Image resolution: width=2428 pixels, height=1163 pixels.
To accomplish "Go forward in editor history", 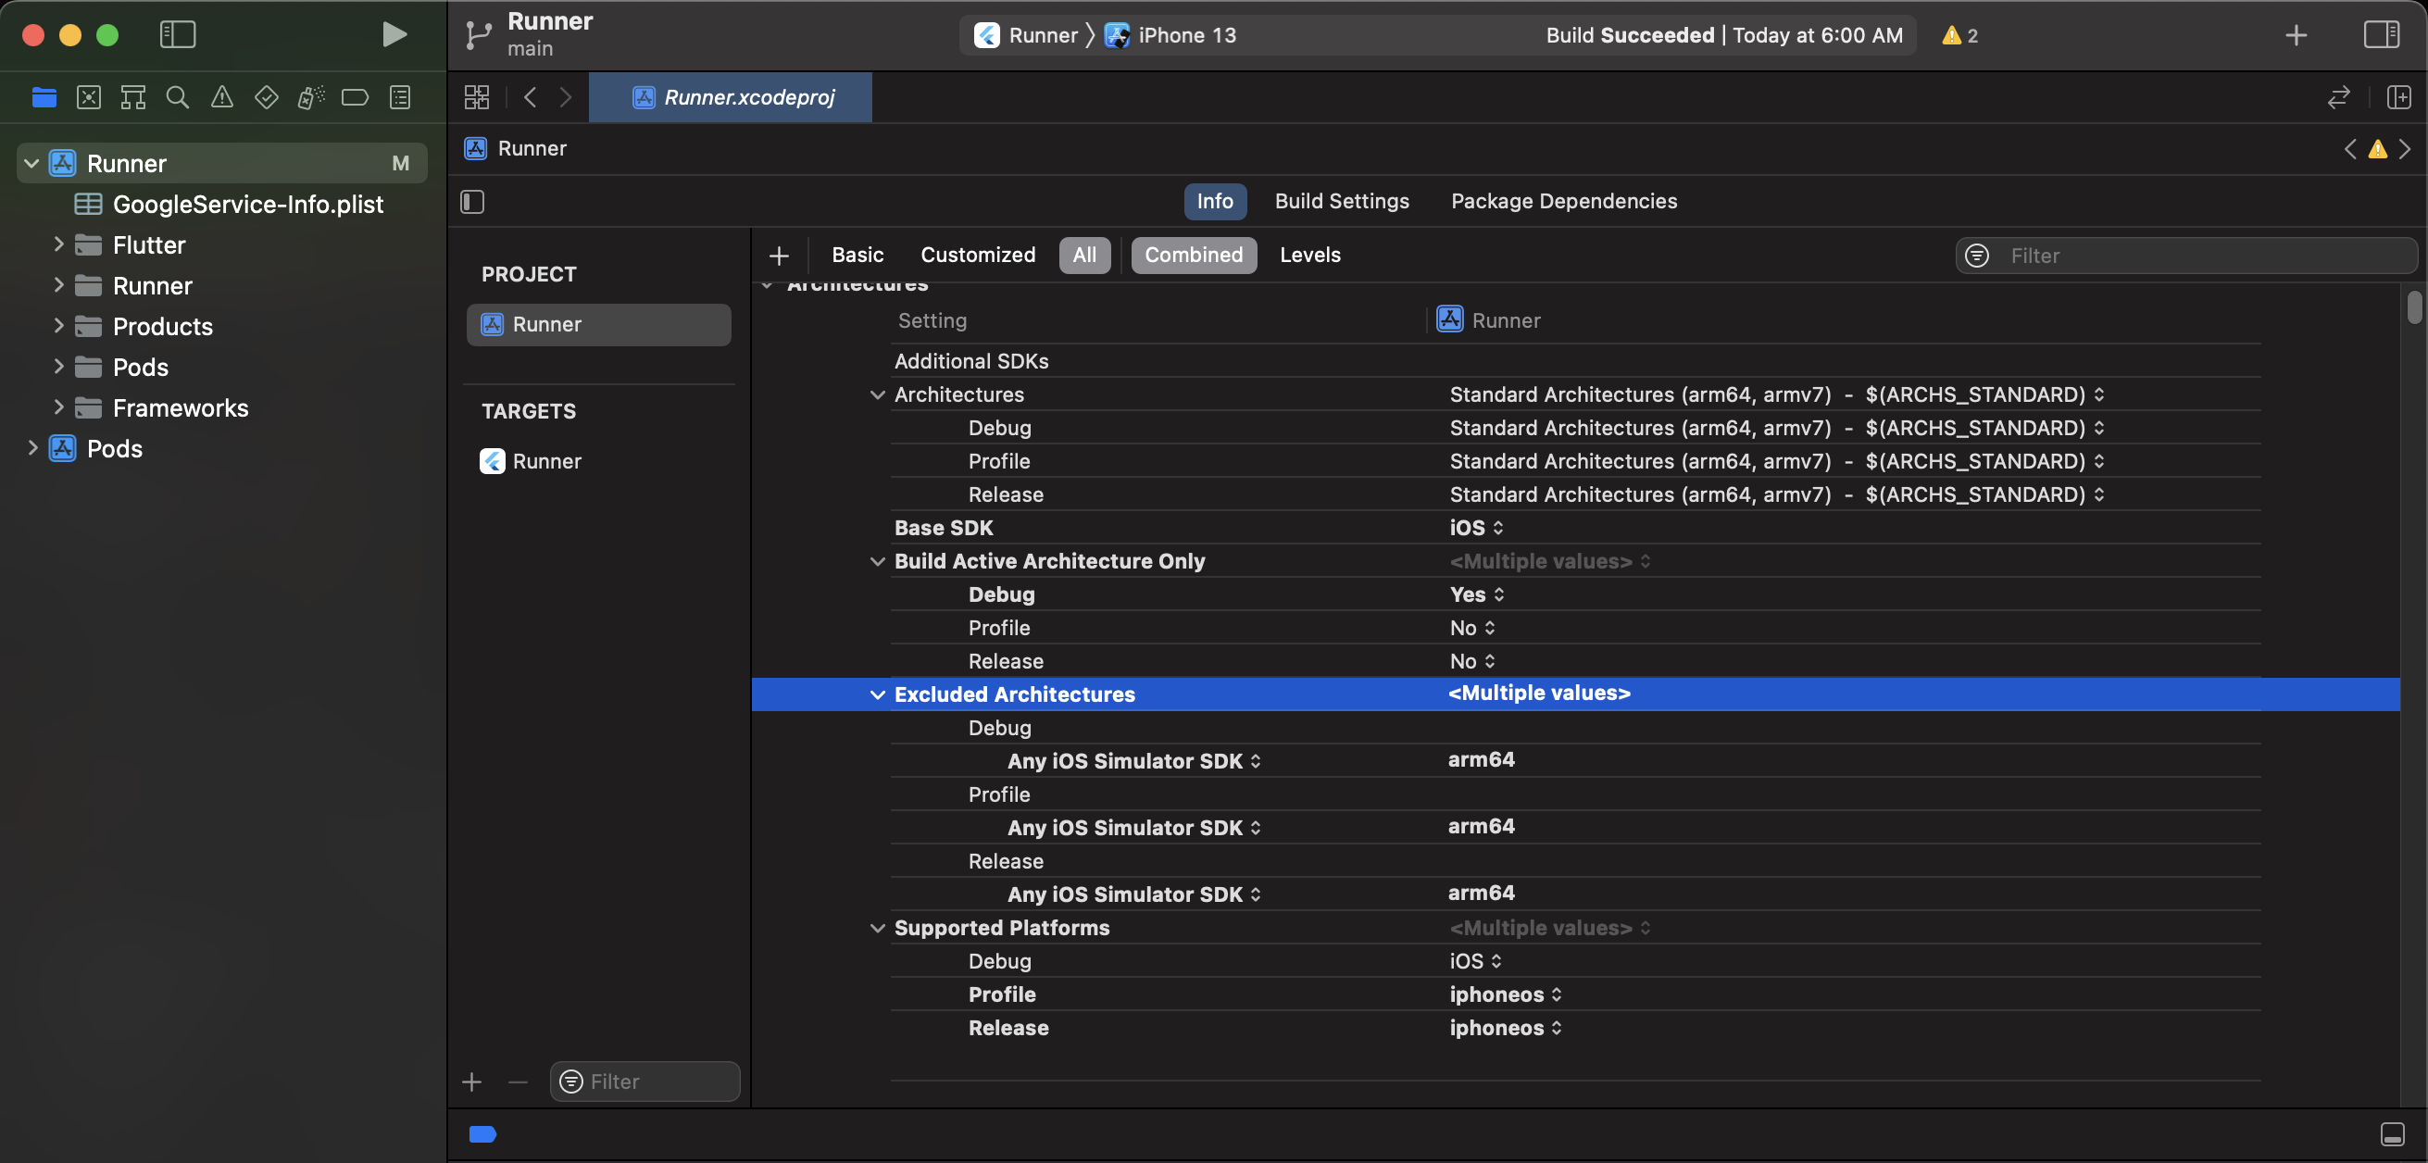I will click(566, 97).
